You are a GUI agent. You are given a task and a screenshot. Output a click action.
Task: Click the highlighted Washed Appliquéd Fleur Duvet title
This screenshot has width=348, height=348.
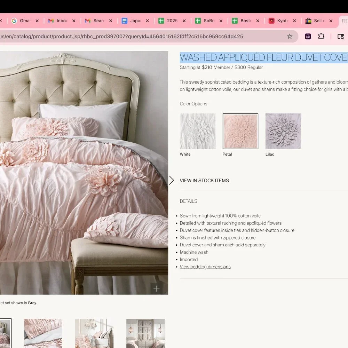264,57
